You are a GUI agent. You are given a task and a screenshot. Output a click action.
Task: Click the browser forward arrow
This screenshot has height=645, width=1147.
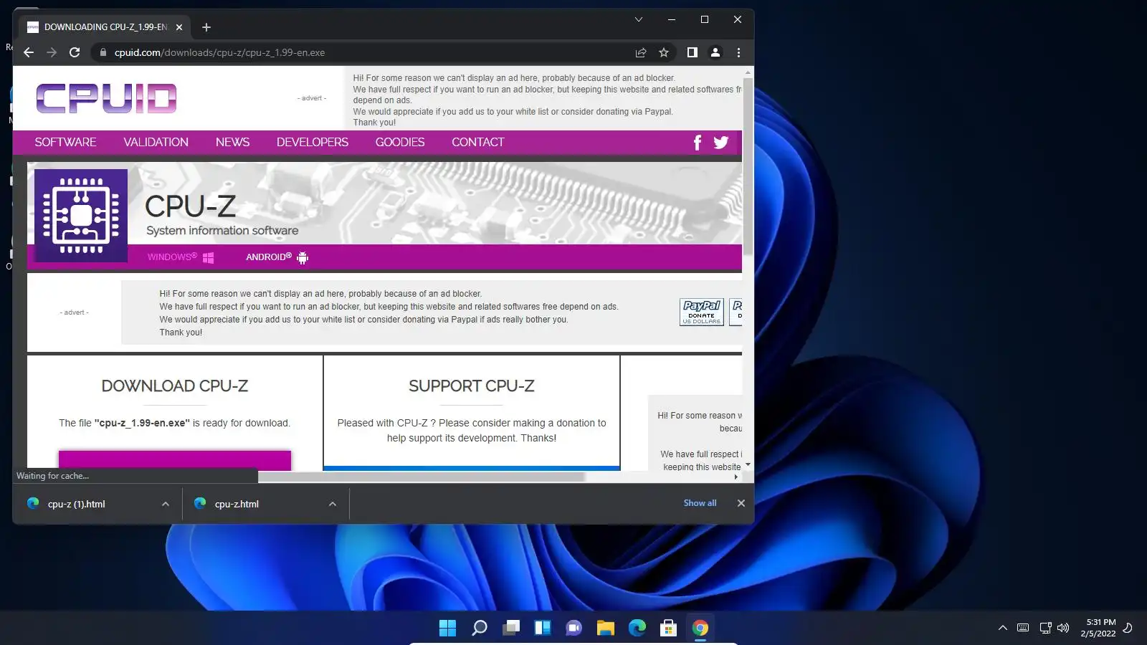52,52
